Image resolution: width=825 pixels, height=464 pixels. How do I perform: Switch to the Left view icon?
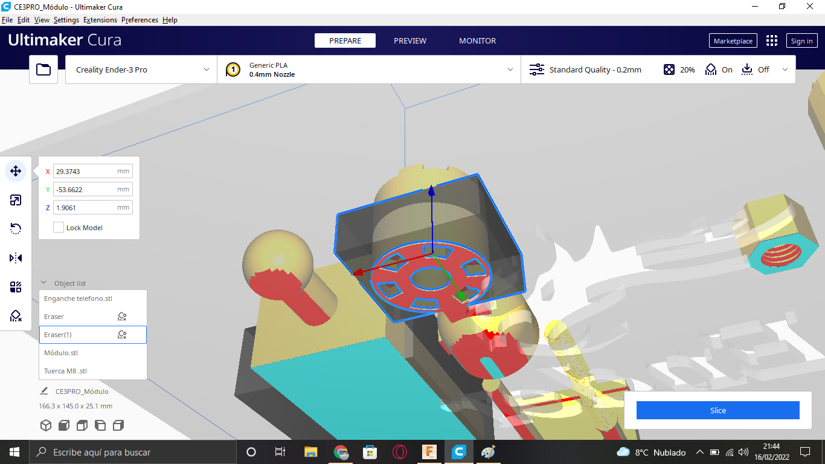tap(100, 425)
